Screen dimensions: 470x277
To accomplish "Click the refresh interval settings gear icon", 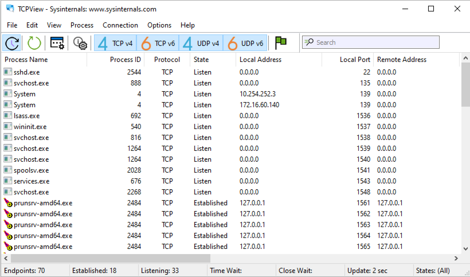I will pyautogui.click(x=80, y=43).
